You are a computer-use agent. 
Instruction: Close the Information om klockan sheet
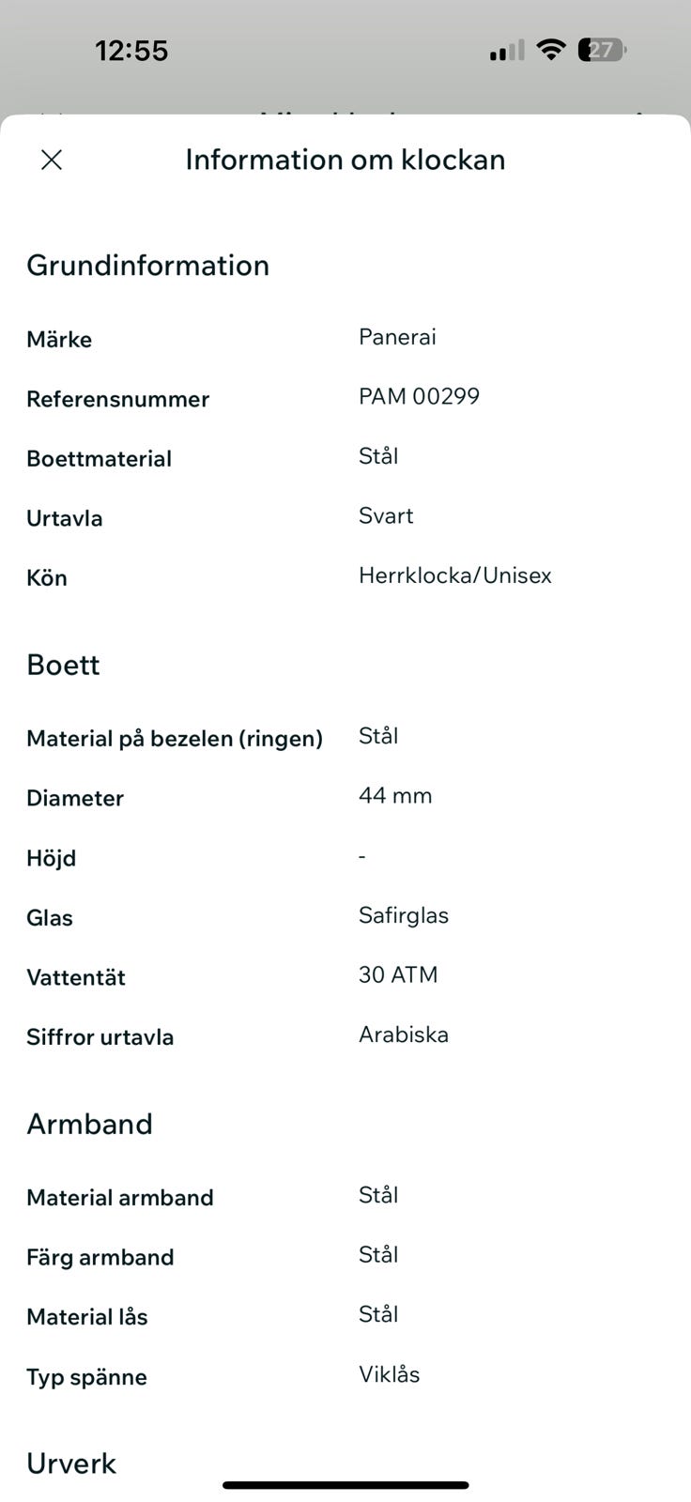tap(52, 160)
